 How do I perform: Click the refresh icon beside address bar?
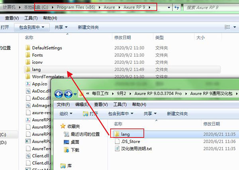click(x=176, y=7)
